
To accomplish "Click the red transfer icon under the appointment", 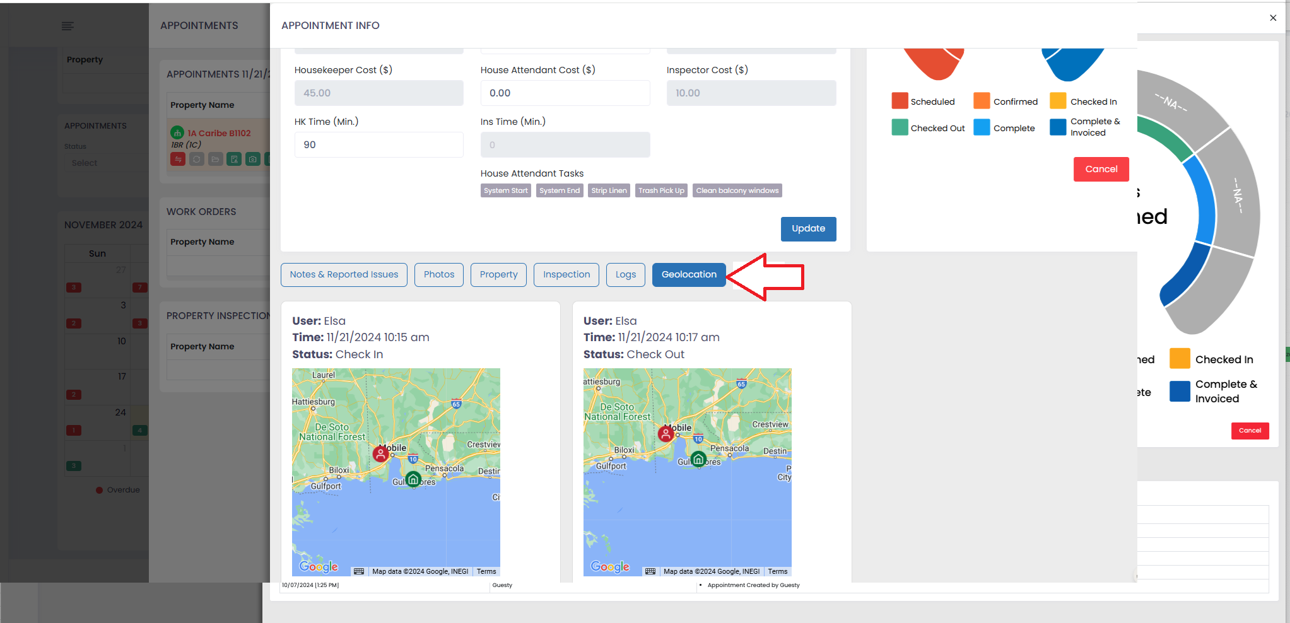I will (178, 159).
